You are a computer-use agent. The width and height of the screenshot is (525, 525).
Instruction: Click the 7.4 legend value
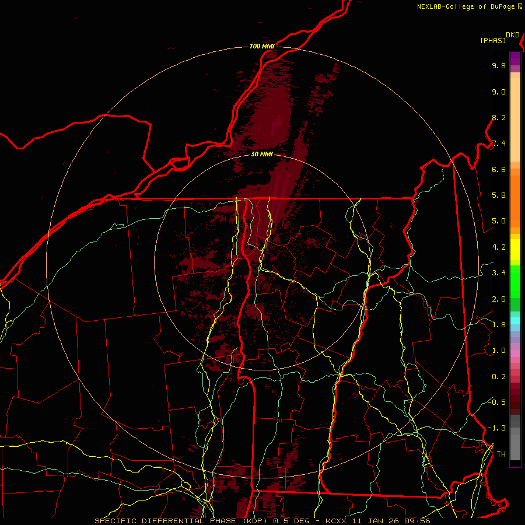point(499,143)
